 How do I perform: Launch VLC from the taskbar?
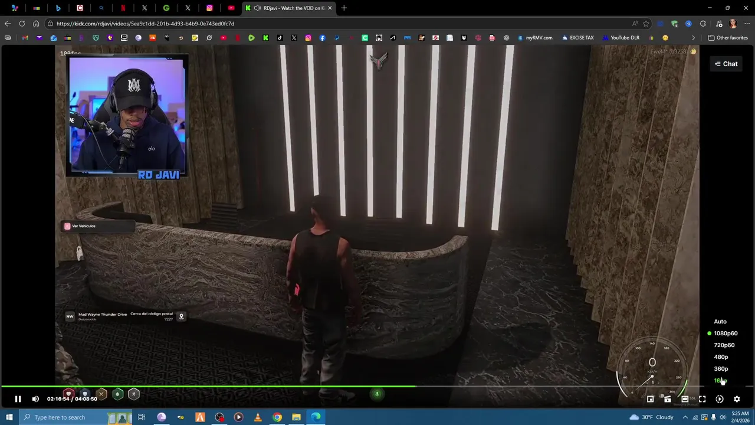(x=258, y=417)
